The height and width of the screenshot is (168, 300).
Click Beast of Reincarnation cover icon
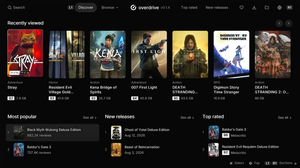click(116, 150)
